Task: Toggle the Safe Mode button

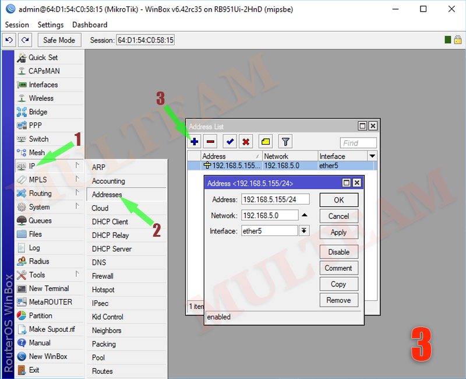Action: 59,40
